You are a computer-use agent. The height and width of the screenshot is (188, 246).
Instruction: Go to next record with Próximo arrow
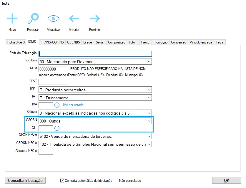click(94, 19)
